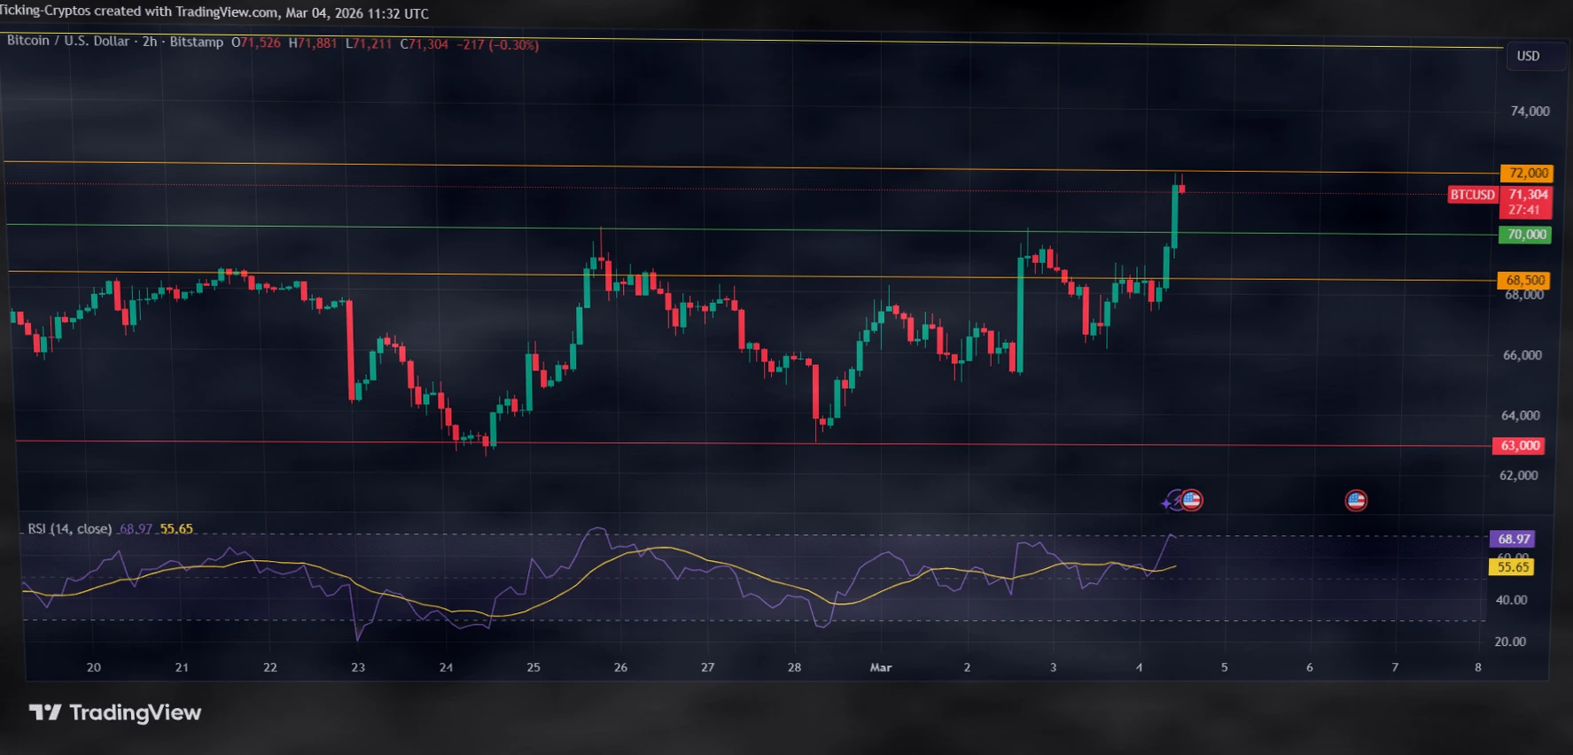Image resolution: width=1573 pixels, height=755 pixels.
Task: Click the yellow 55.65 RSI average label
Action: coord(1513,567)
